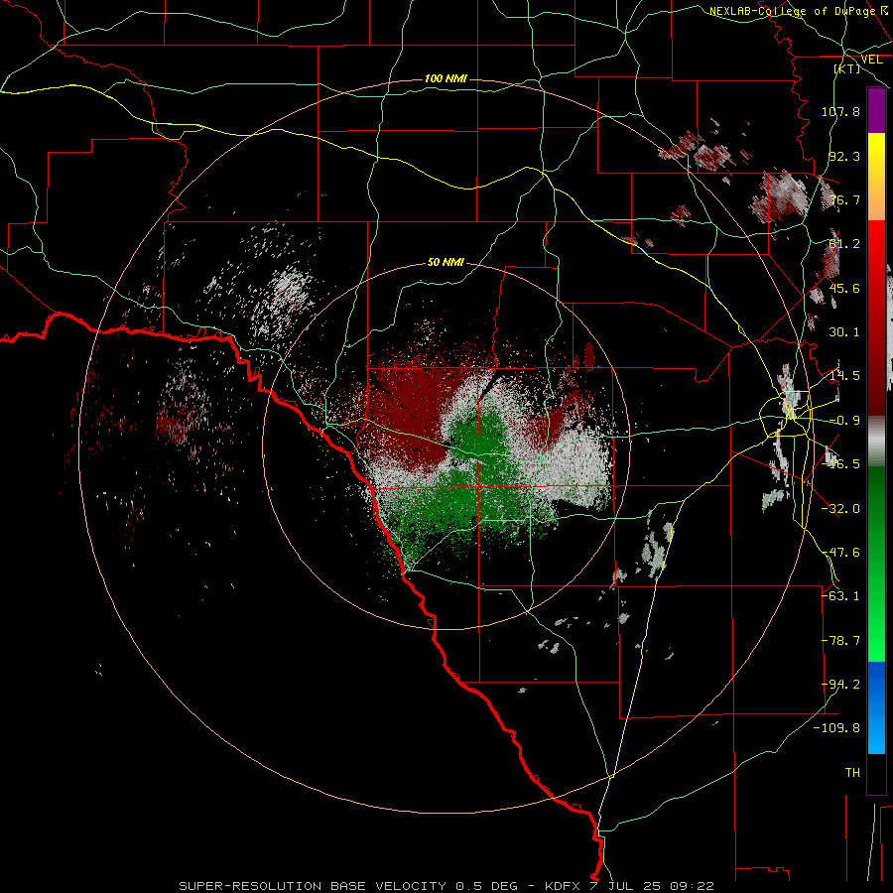Click the 107.8 legend value
The image size is (893, 893).
click(840, 111)
